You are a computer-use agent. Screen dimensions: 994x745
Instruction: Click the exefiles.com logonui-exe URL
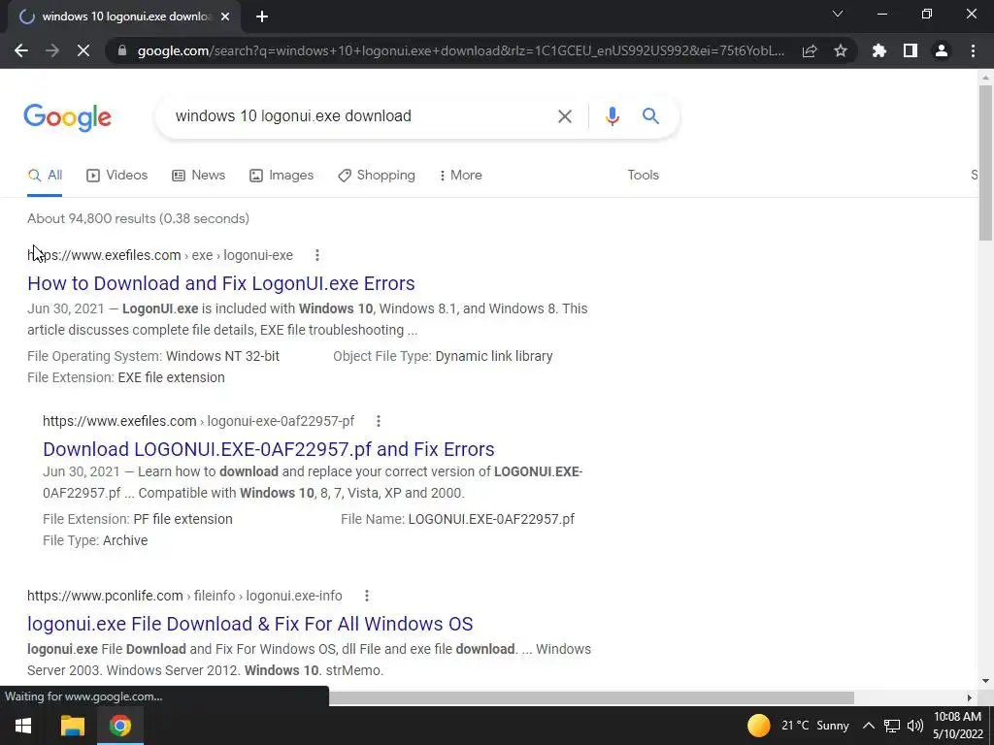click(160, 255)
